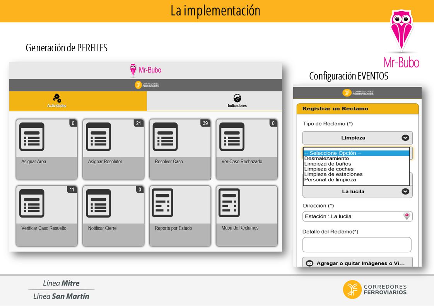
Task: Open the Asignar Area tile icon
Action: point(32,137)
